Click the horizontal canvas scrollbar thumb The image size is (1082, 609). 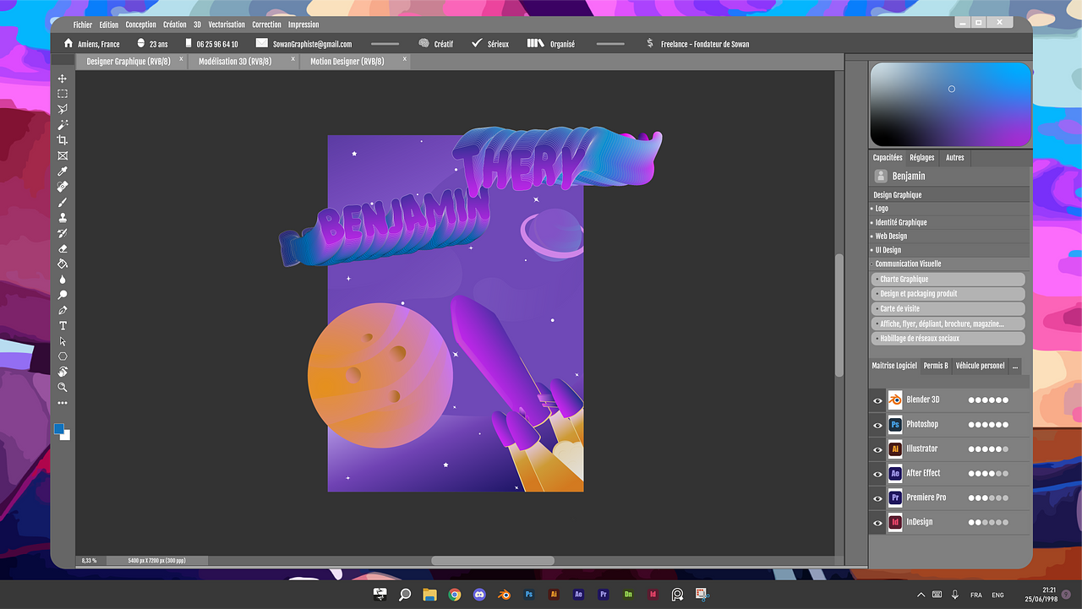(x=493, y=561)
